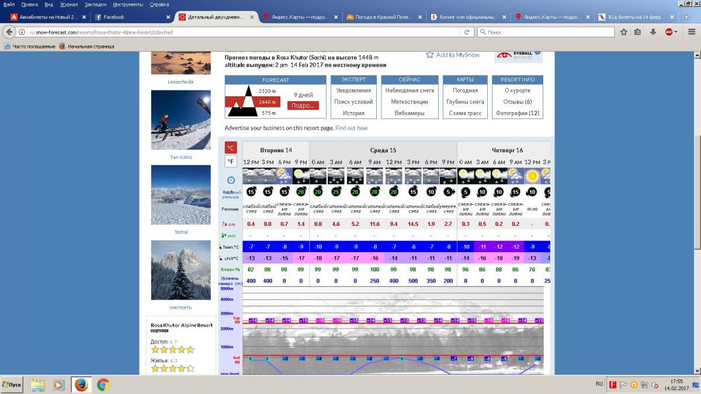Open Погодная maps link
Screen dimensions: 701x394
(465, 90)
